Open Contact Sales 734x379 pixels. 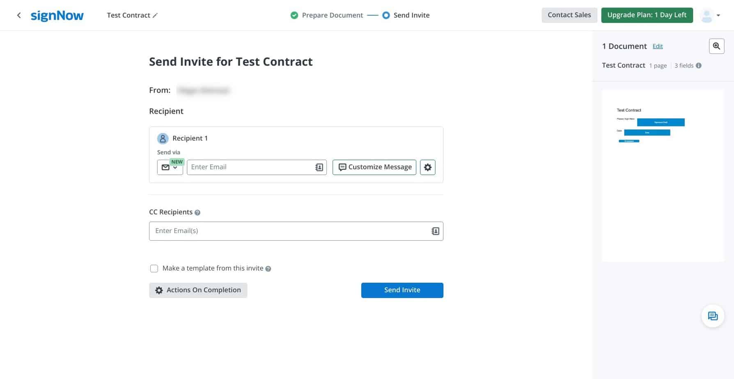569,15
